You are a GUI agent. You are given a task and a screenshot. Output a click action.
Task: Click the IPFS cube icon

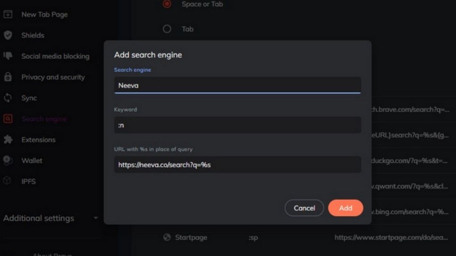coord(7,181)
